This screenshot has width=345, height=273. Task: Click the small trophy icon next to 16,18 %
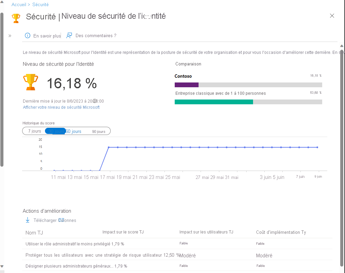click(30, 81)
